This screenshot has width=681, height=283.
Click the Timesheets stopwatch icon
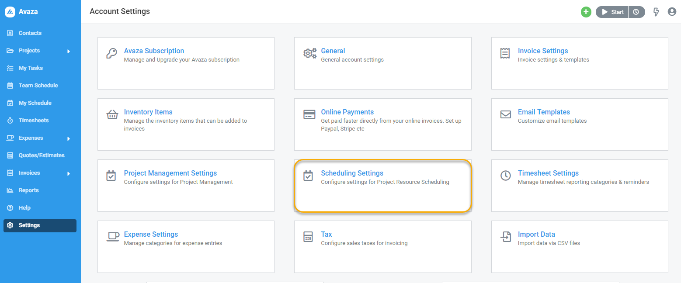[x=10, y=121]
